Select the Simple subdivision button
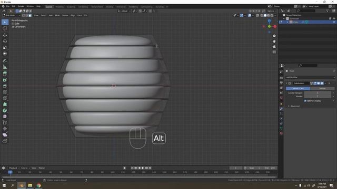337x189 pixels. (322, 89)
